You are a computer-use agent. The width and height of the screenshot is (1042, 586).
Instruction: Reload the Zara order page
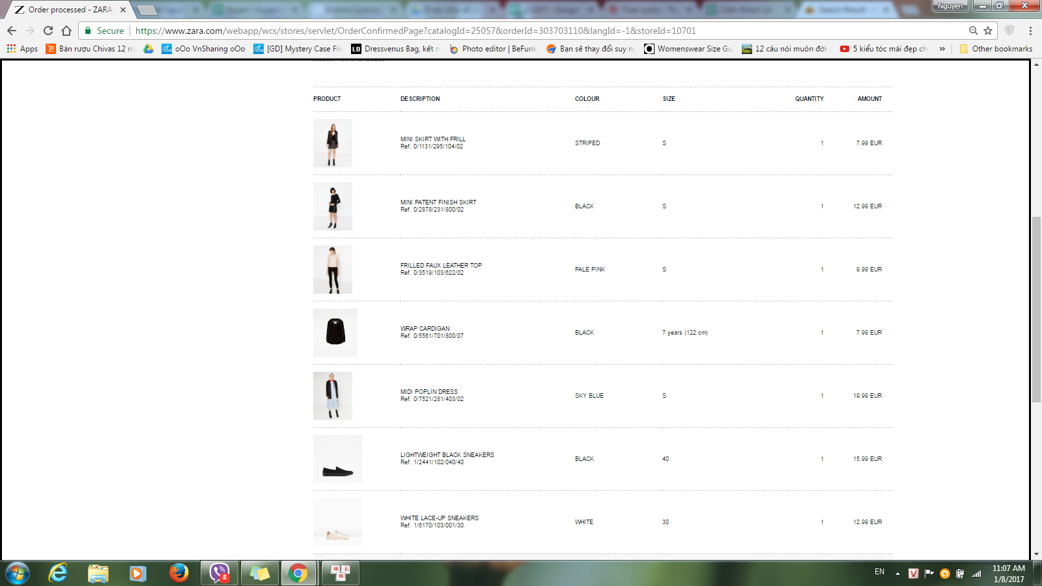48,31
